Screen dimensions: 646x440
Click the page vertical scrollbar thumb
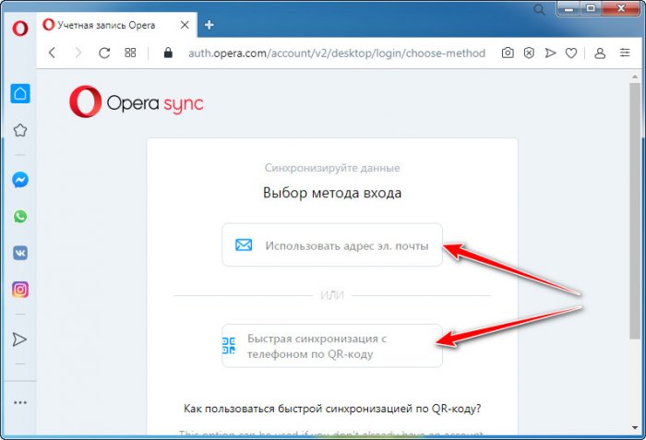point(635,211)
